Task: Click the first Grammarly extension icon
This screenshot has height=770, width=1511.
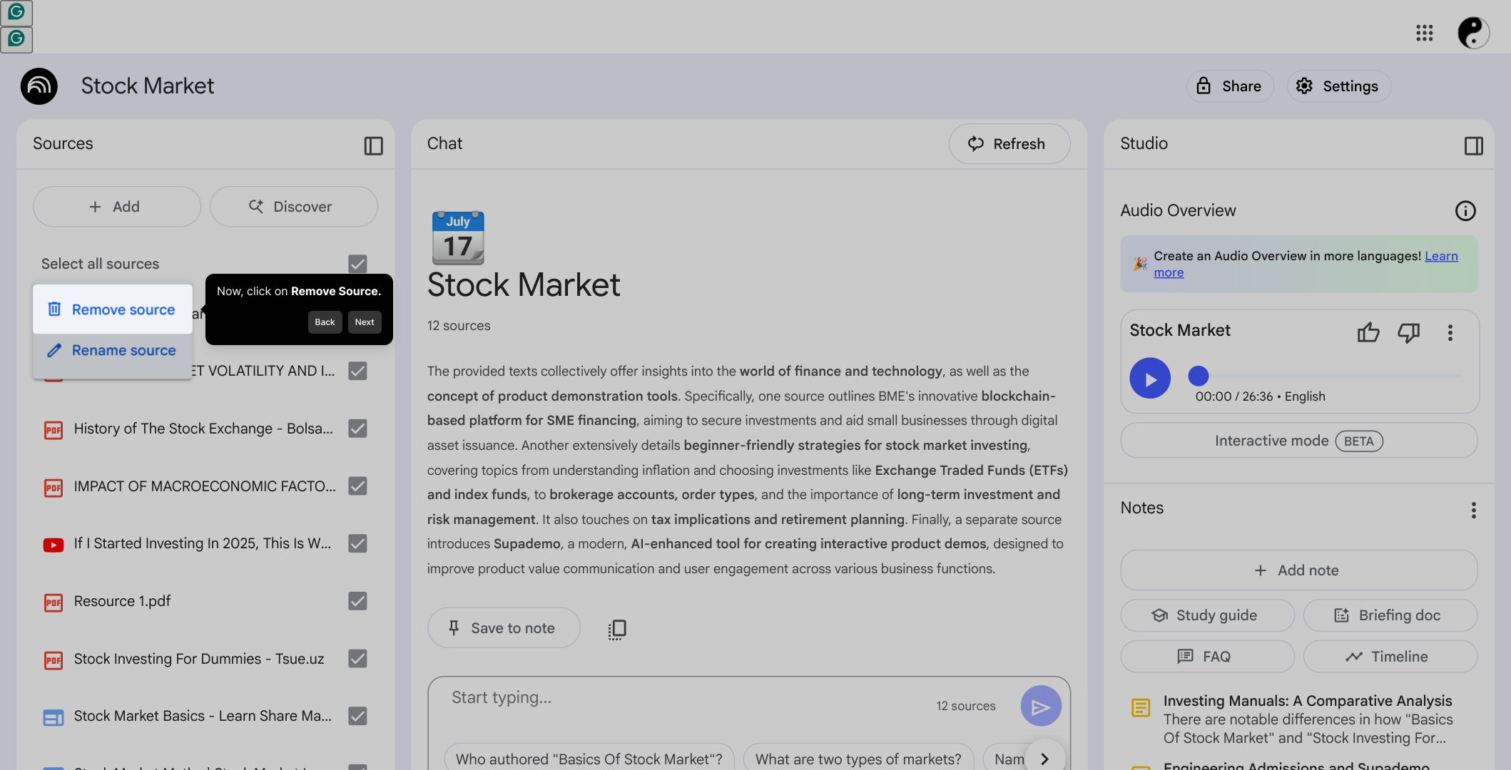Action: pos(16,12)
